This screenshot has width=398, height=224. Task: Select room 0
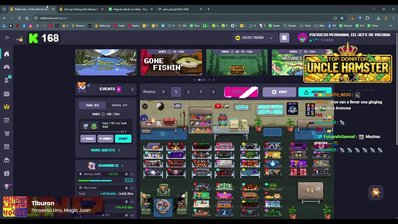163,92
